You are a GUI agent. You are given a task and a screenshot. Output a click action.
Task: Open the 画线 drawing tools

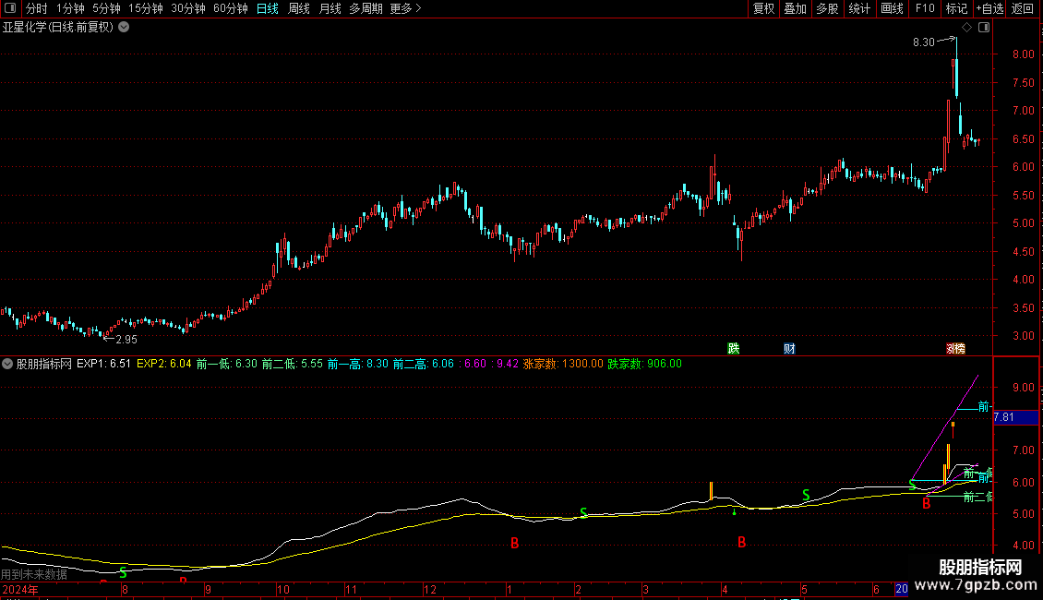[x=892, y=8]
